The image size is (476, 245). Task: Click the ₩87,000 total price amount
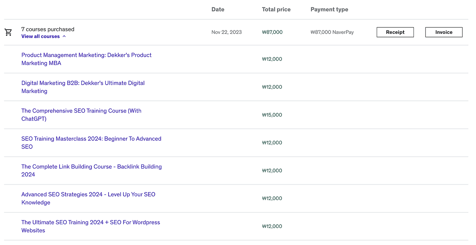[x=272, y=32]
